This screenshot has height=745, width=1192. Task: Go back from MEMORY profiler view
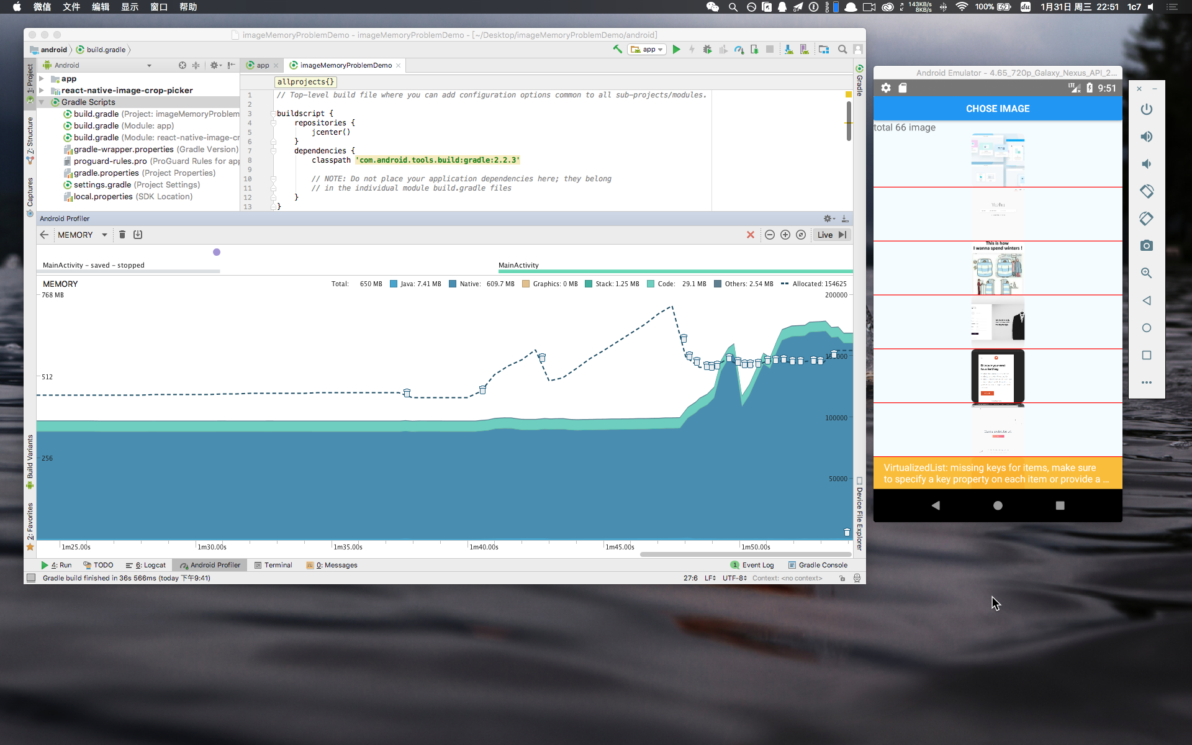tap(44, 235)
